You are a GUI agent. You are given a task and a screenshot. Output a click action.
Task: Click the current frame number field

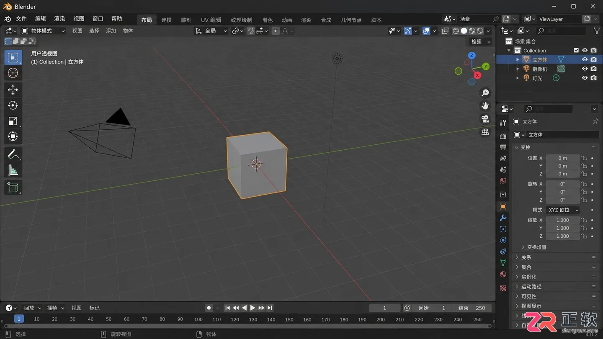384,308
